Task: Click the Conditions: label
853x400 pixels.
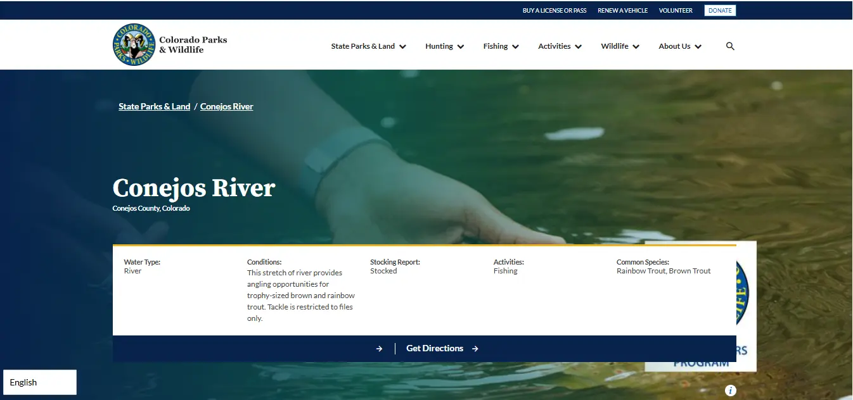Action: pos(264,262)
